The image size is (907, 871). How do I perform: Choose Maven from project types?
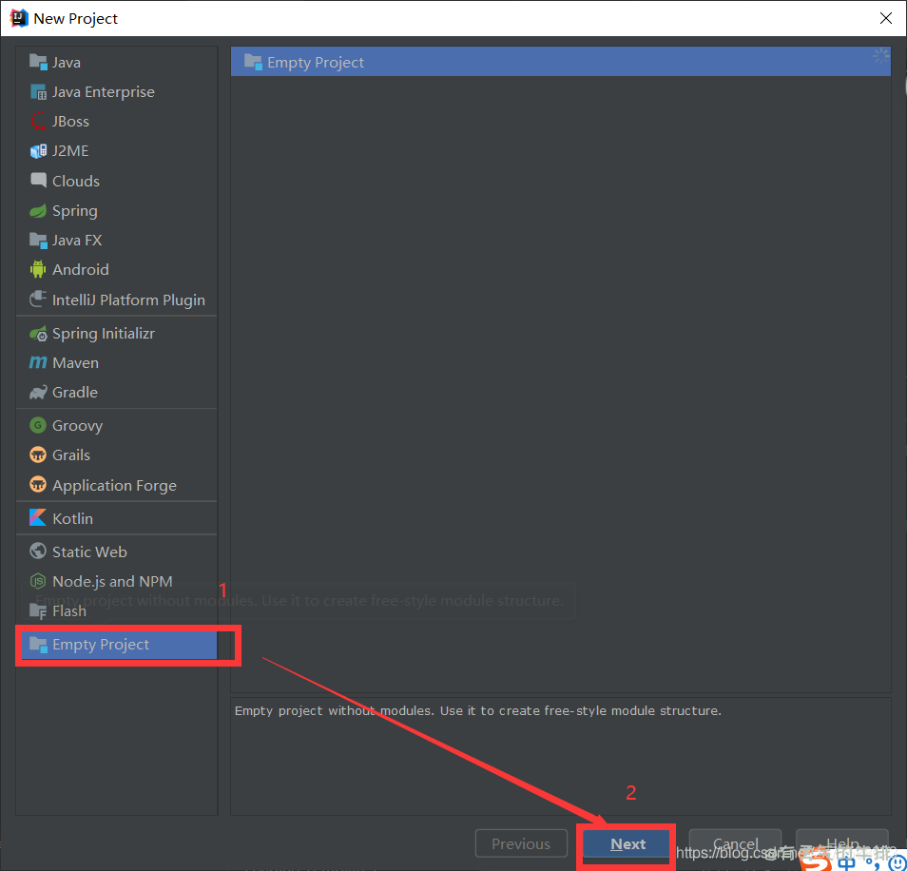75,363
